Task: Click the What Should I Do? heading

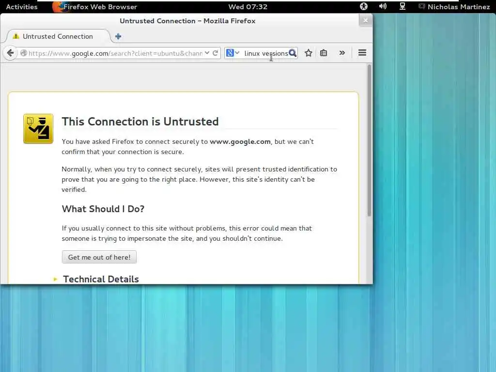Action: (103, 209)
